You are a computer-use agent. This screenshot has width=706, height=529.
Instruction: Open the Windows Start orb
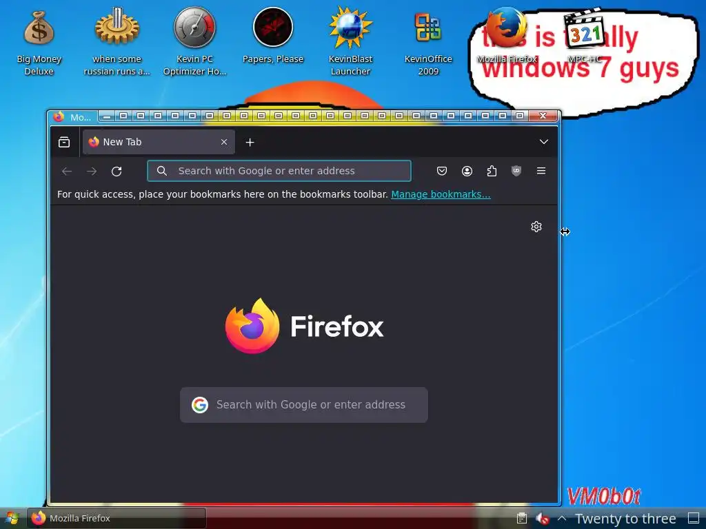[12, 518]
